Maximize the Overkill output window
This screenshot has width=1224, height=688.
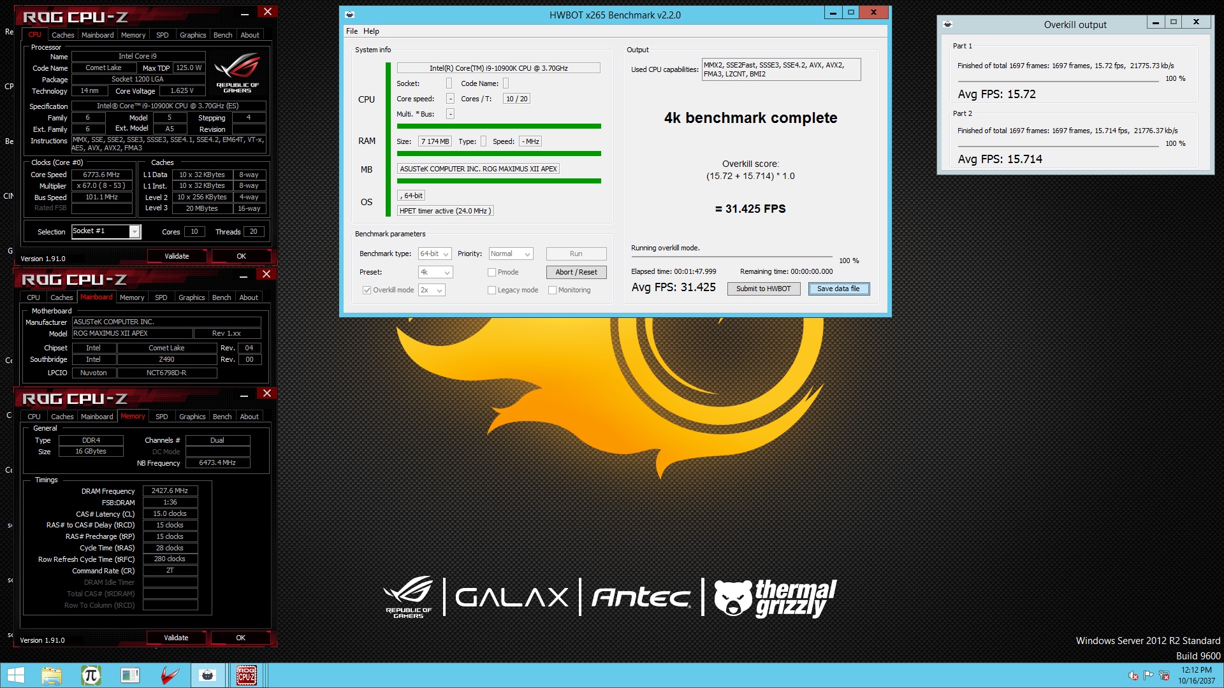(x=1173, y=22)
